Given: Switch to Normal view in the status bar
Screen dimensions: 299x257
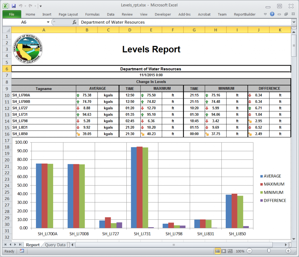Looking at the screenshot, I should point(217,251).
